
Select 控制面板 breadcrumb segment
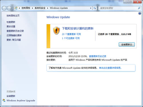point(26,8)
